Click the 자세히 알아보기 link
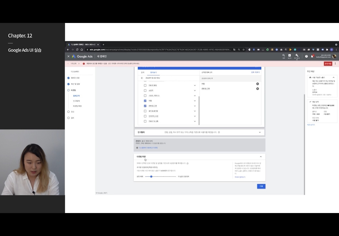This screenshot has height=236, width=339. [240, 177]
